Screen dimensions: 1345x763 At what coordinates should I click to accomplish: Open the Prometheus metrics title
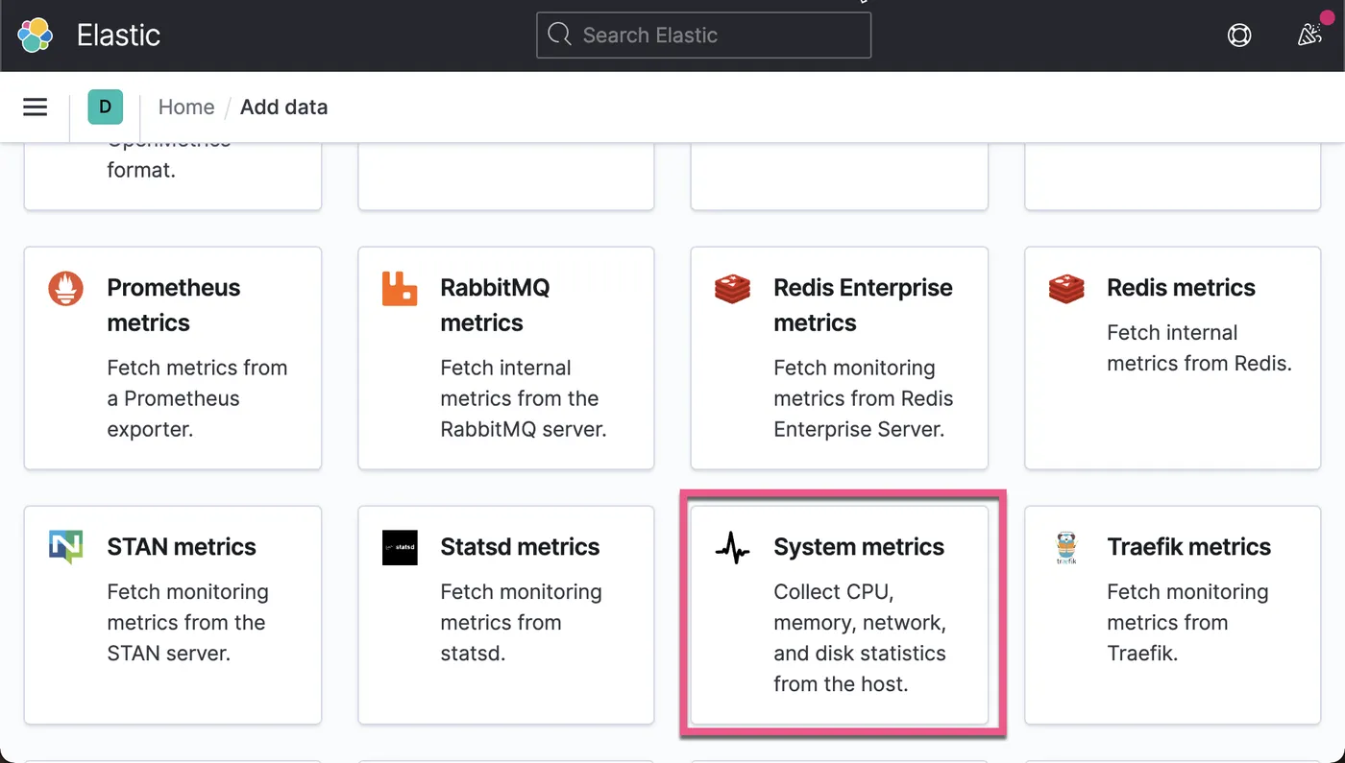pyautogui.click(x=174, y=305)
